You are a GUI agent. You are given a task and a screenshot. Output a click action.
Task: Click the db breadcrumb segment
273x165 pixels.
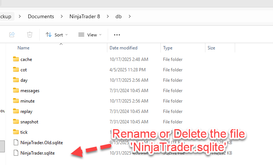pyautogui.click(x=118, y=16)
